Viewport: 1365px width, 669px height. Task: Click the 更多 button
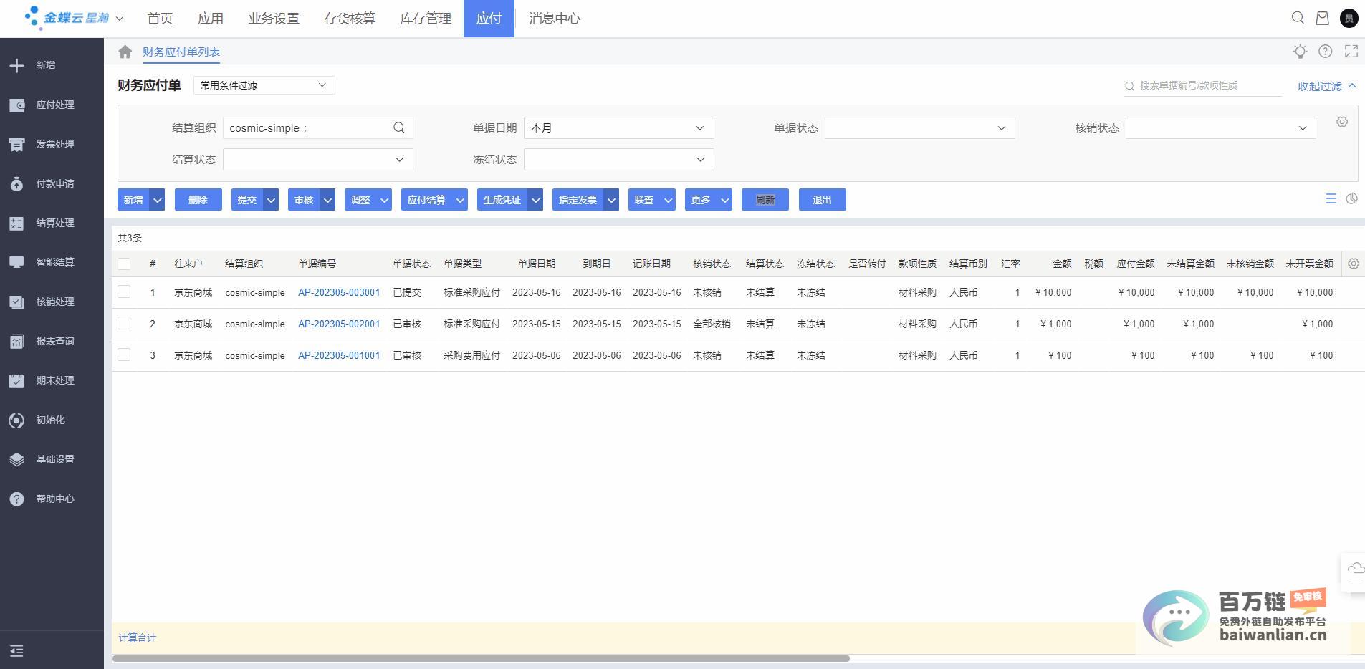tap(708, 200)
